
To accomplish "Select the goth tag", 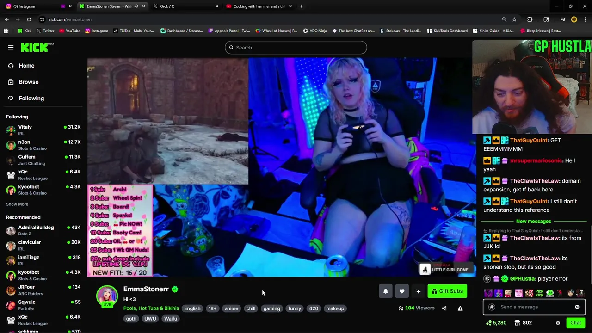I will coord(131,319).
